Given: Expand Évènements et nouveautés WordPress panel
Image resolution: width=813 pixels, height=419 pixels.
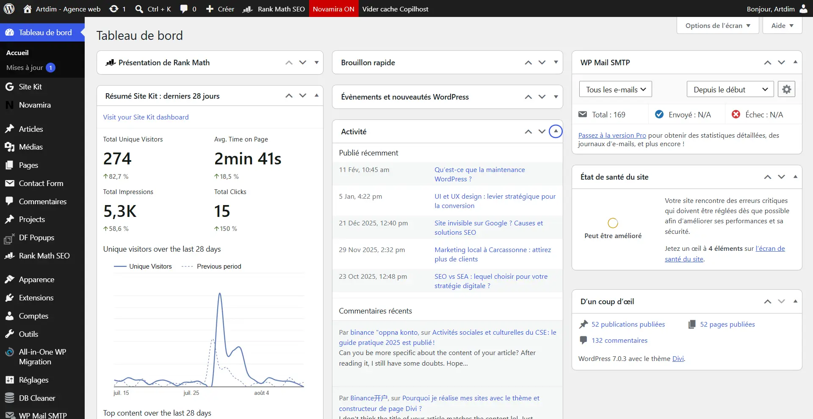Looking at the screenshot, I should pos(556,97).
